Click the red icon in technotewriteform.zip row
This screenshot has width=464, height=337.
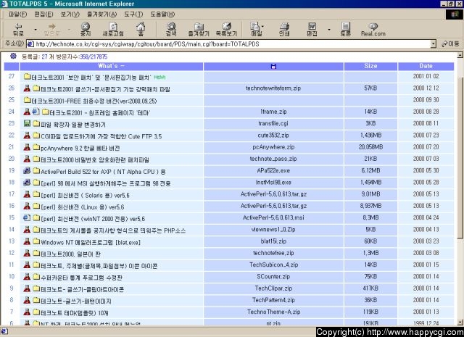pos(27,88)
